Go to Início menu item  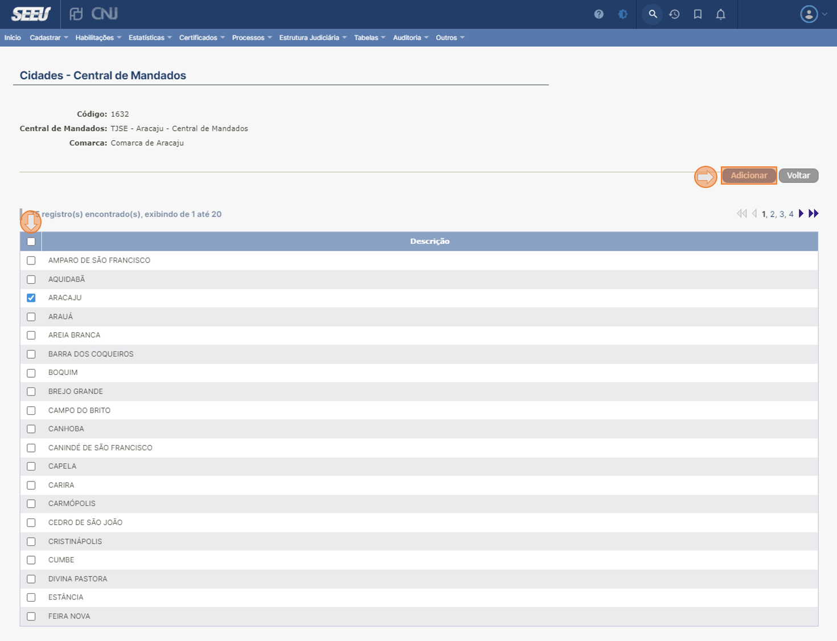13,38
